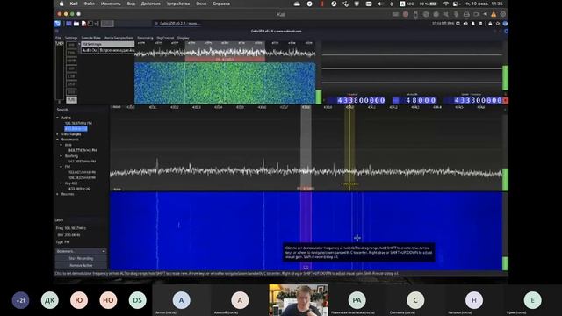Image resolution: width=562 pixels, height=316 pixels.
Task: Open the Sample Rate menu
Action: [x=90, y=38]
